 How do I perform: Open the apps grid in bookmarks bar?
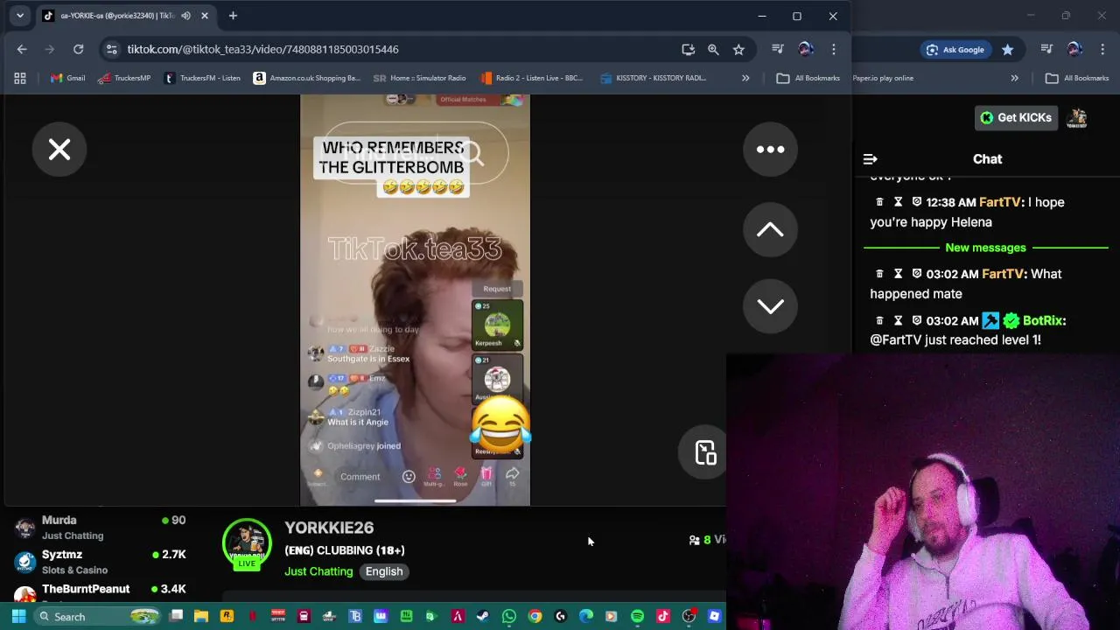pos(19,78)
